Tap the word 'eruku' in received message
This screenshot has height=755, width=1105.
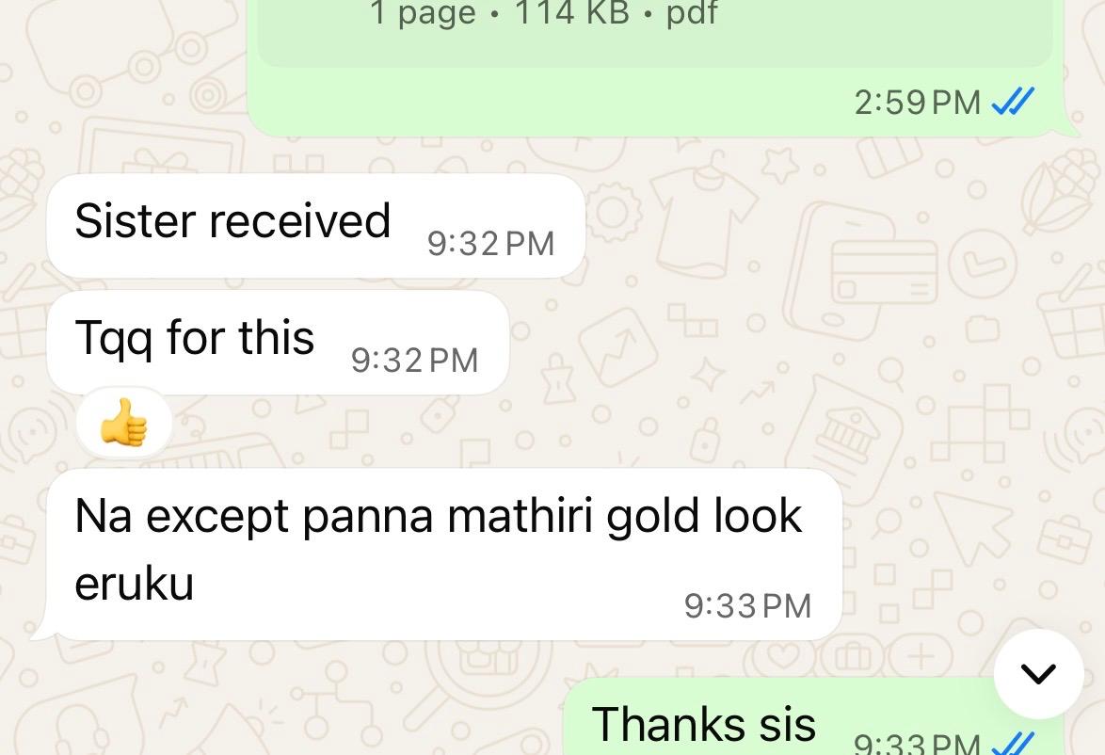pyautogui.click(x=134, y=584)
